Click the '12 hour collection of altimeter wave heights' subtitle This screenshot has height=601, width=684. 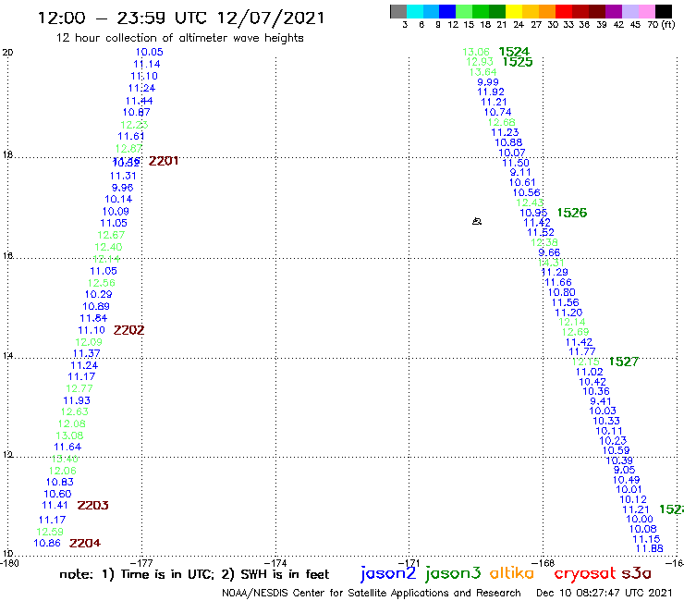point(179,38)
